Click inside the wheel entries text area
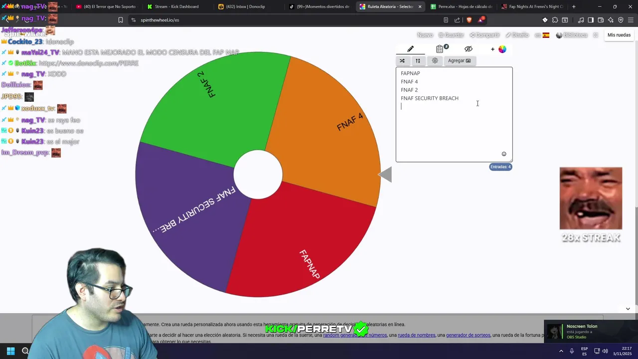638x359 pixels. click(x=454, y=115)
